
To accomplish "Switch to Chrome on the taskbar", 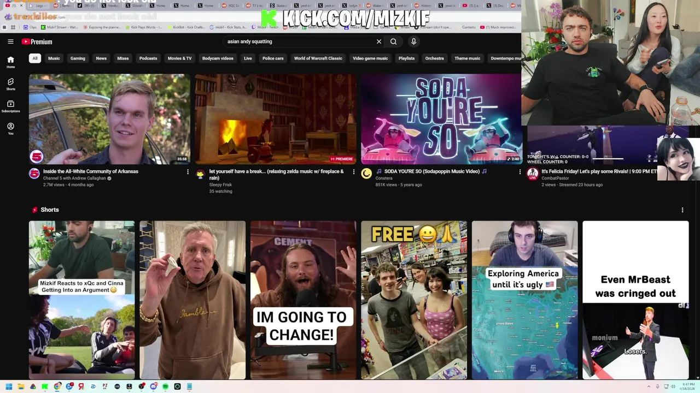I will pos(57,386).
